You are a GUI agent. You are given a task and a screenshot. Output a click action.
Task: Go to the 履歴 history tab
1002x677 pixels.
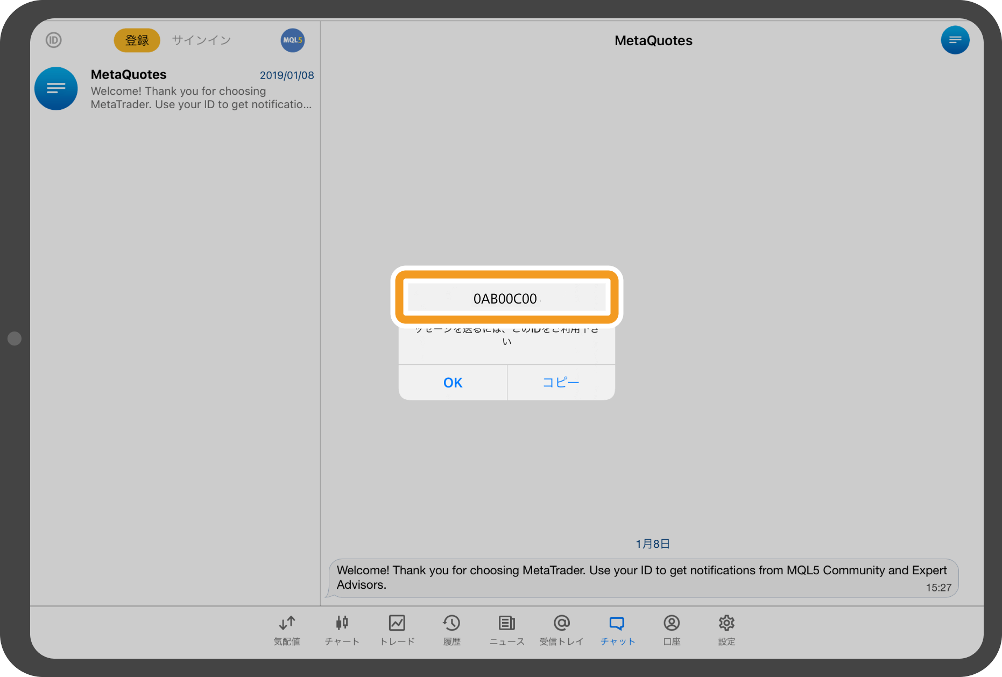(451, 630)
